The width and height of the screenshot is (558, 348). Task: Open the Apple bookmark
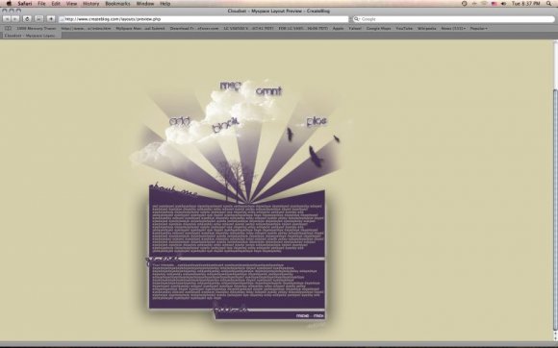point(338,28)
